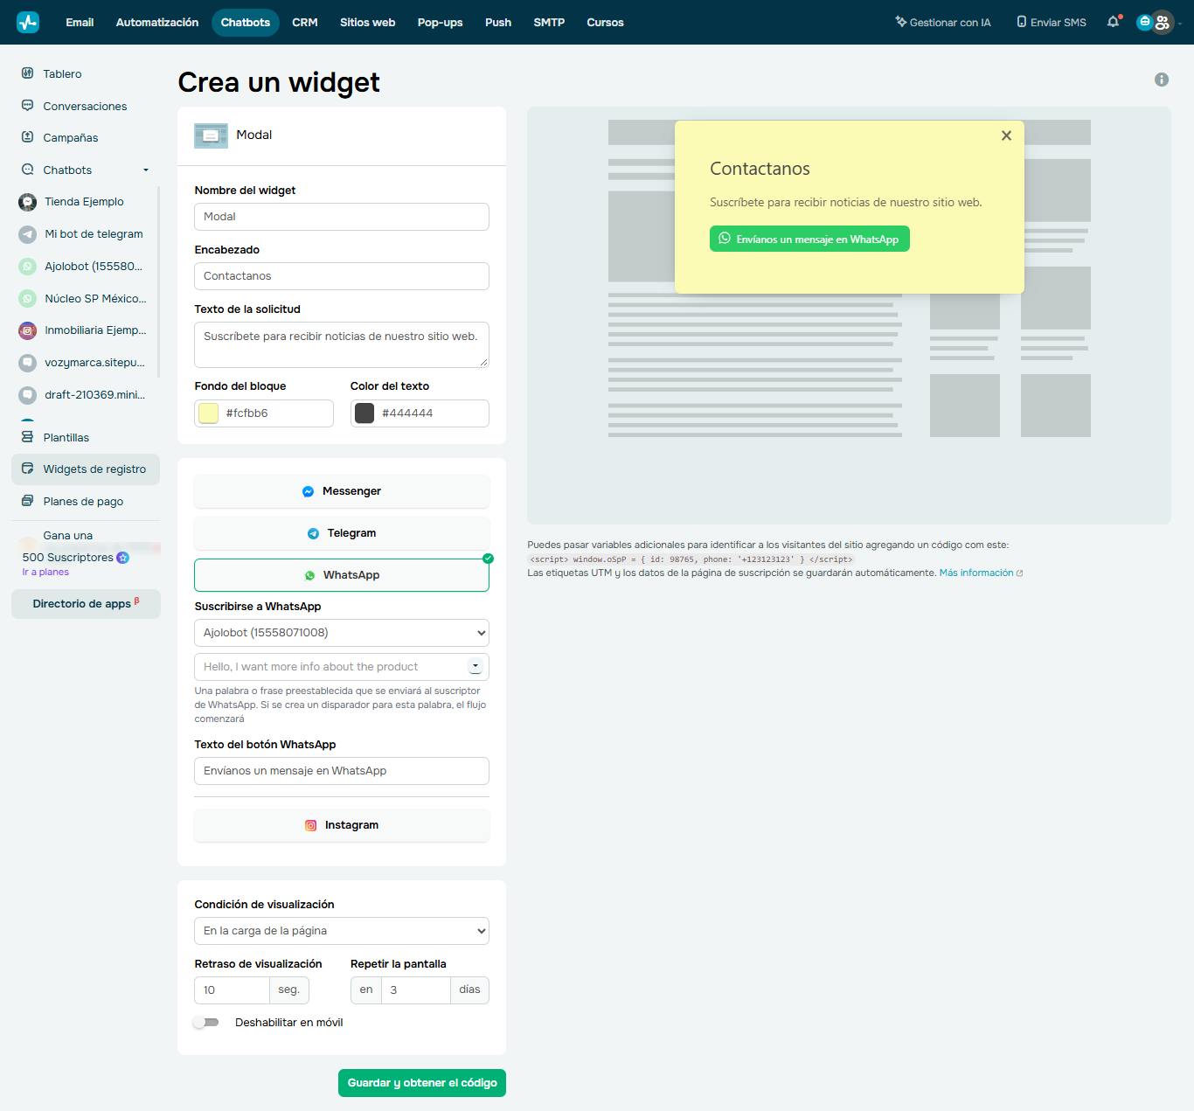Viewport: 1194px width, 1111px height.
Task: Switch to the Automatización top tab
Action: tap(157, 23)
